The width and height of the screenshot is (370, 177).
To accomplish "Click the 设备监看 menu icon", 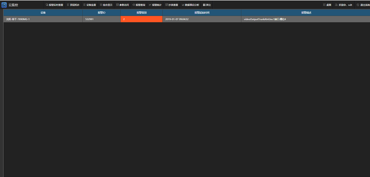I will (84, 5).
